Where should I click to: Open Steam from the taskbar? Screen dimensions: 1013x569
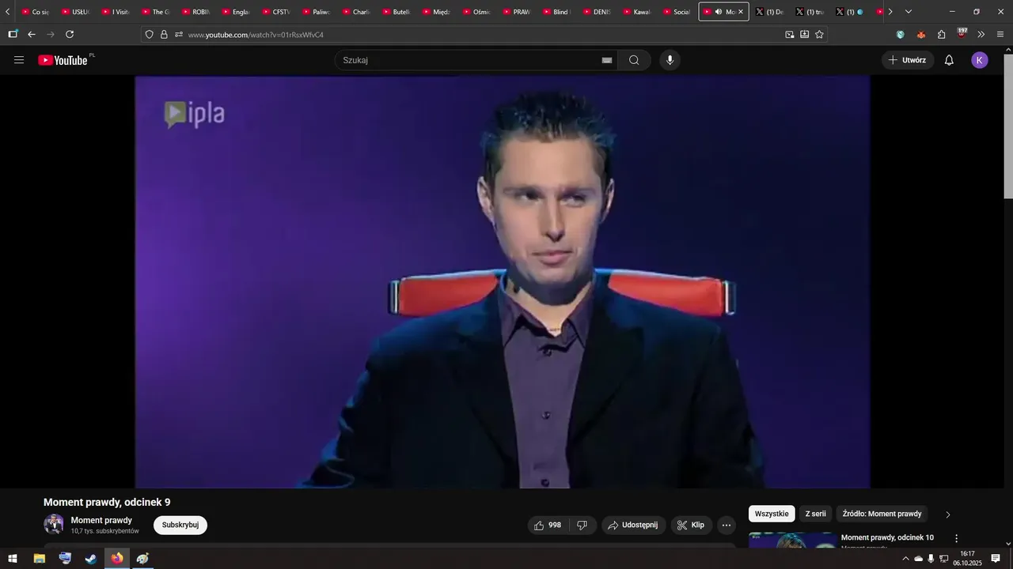coord(91,559)
